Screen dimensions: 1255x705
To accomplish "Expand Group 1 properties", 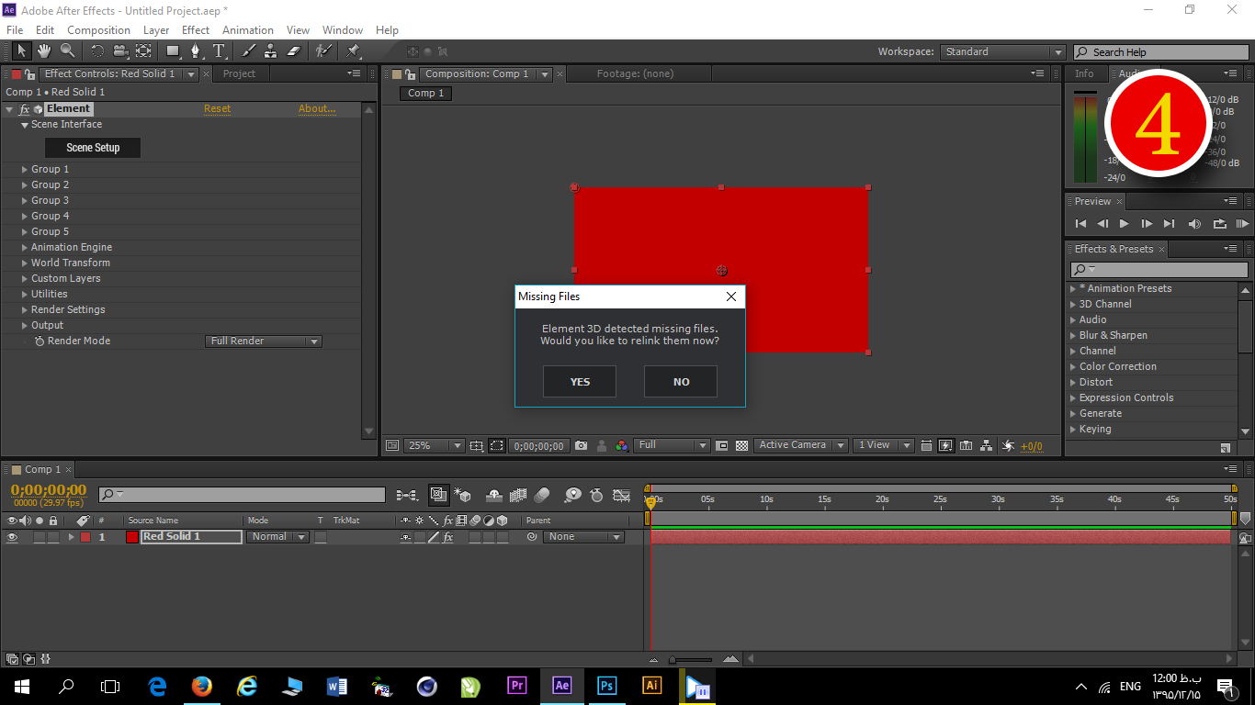I will pyautogui.click(x=25, y=169).
